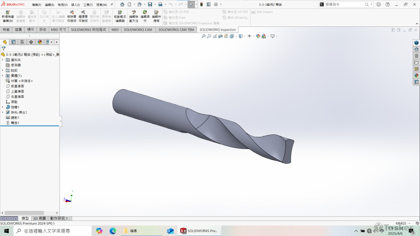Expand the 旋轉1 feature tree node

click(x=3, y=107)
